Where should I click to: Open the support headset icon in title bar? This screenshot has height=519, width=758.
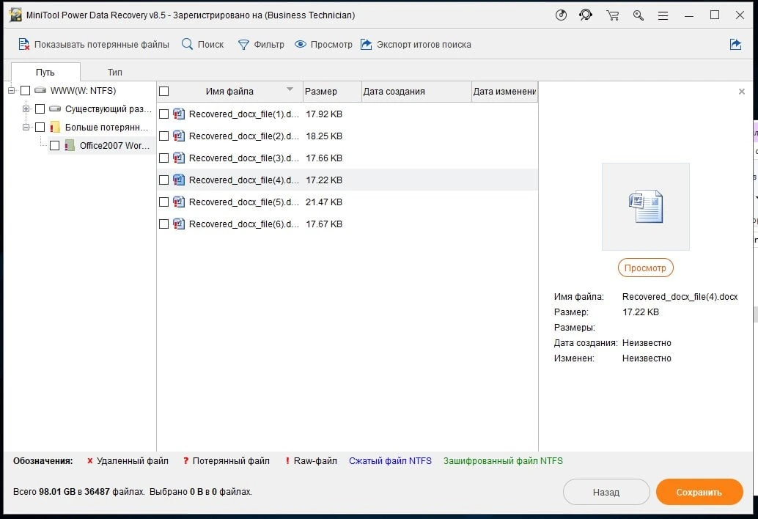pyautogui.click(x=586, y=15)
